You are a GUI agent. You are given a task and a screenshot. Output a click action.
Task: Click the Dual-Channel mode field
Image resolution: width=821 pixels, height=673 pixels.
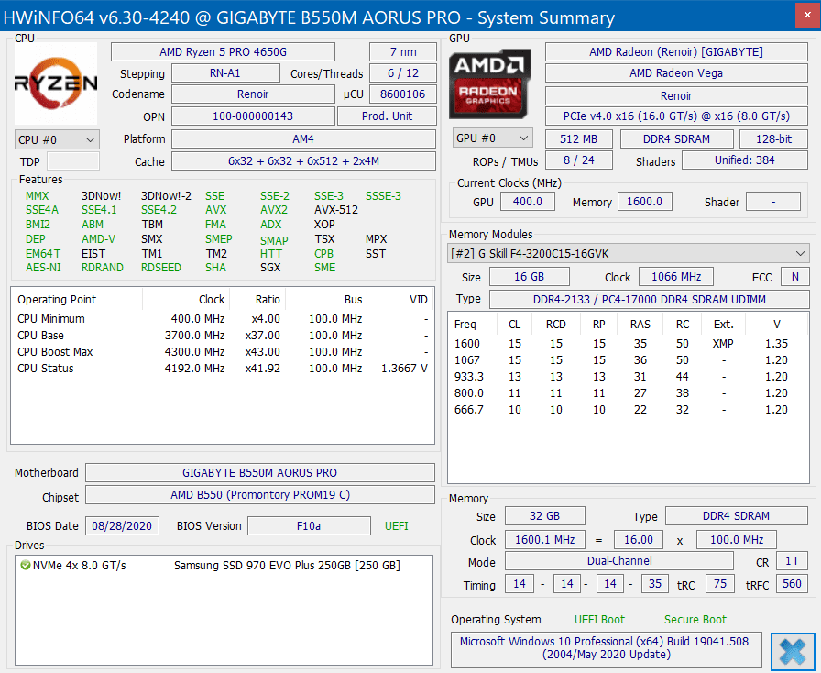pos(619,561)
